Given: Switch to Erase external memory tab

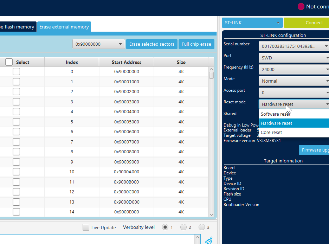Looking at the screenshot, I should (x=64, y=27).
